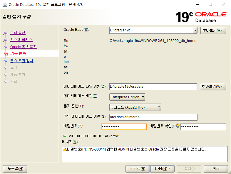Click the 취소 cancel button
The height and width of the screenshot is (174, 231).
coord(216,168)
